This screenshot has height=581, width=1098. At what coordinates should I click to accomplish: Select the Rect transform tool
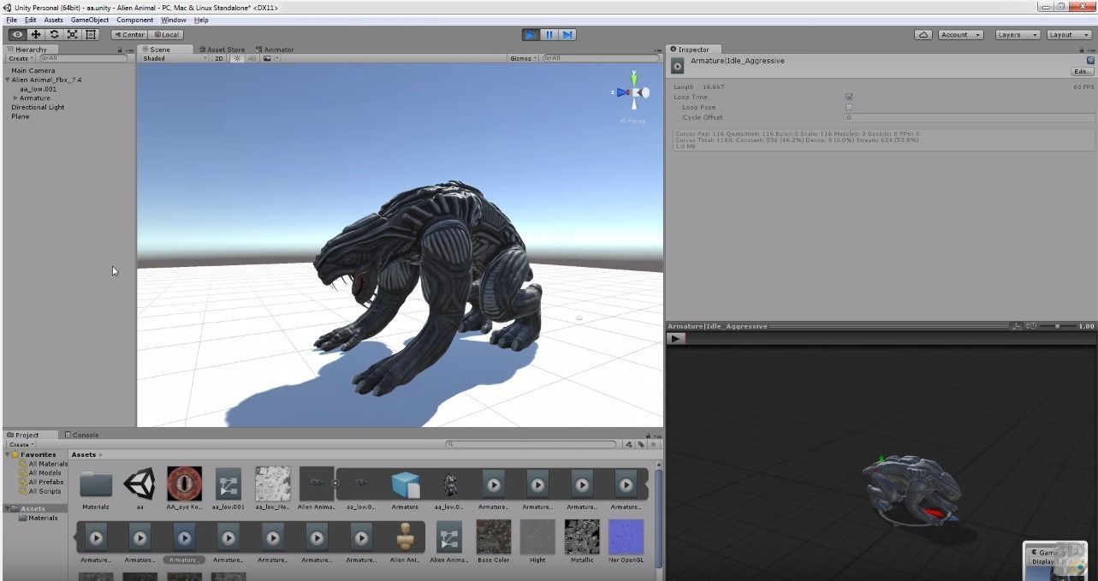(x=91, y=34)
